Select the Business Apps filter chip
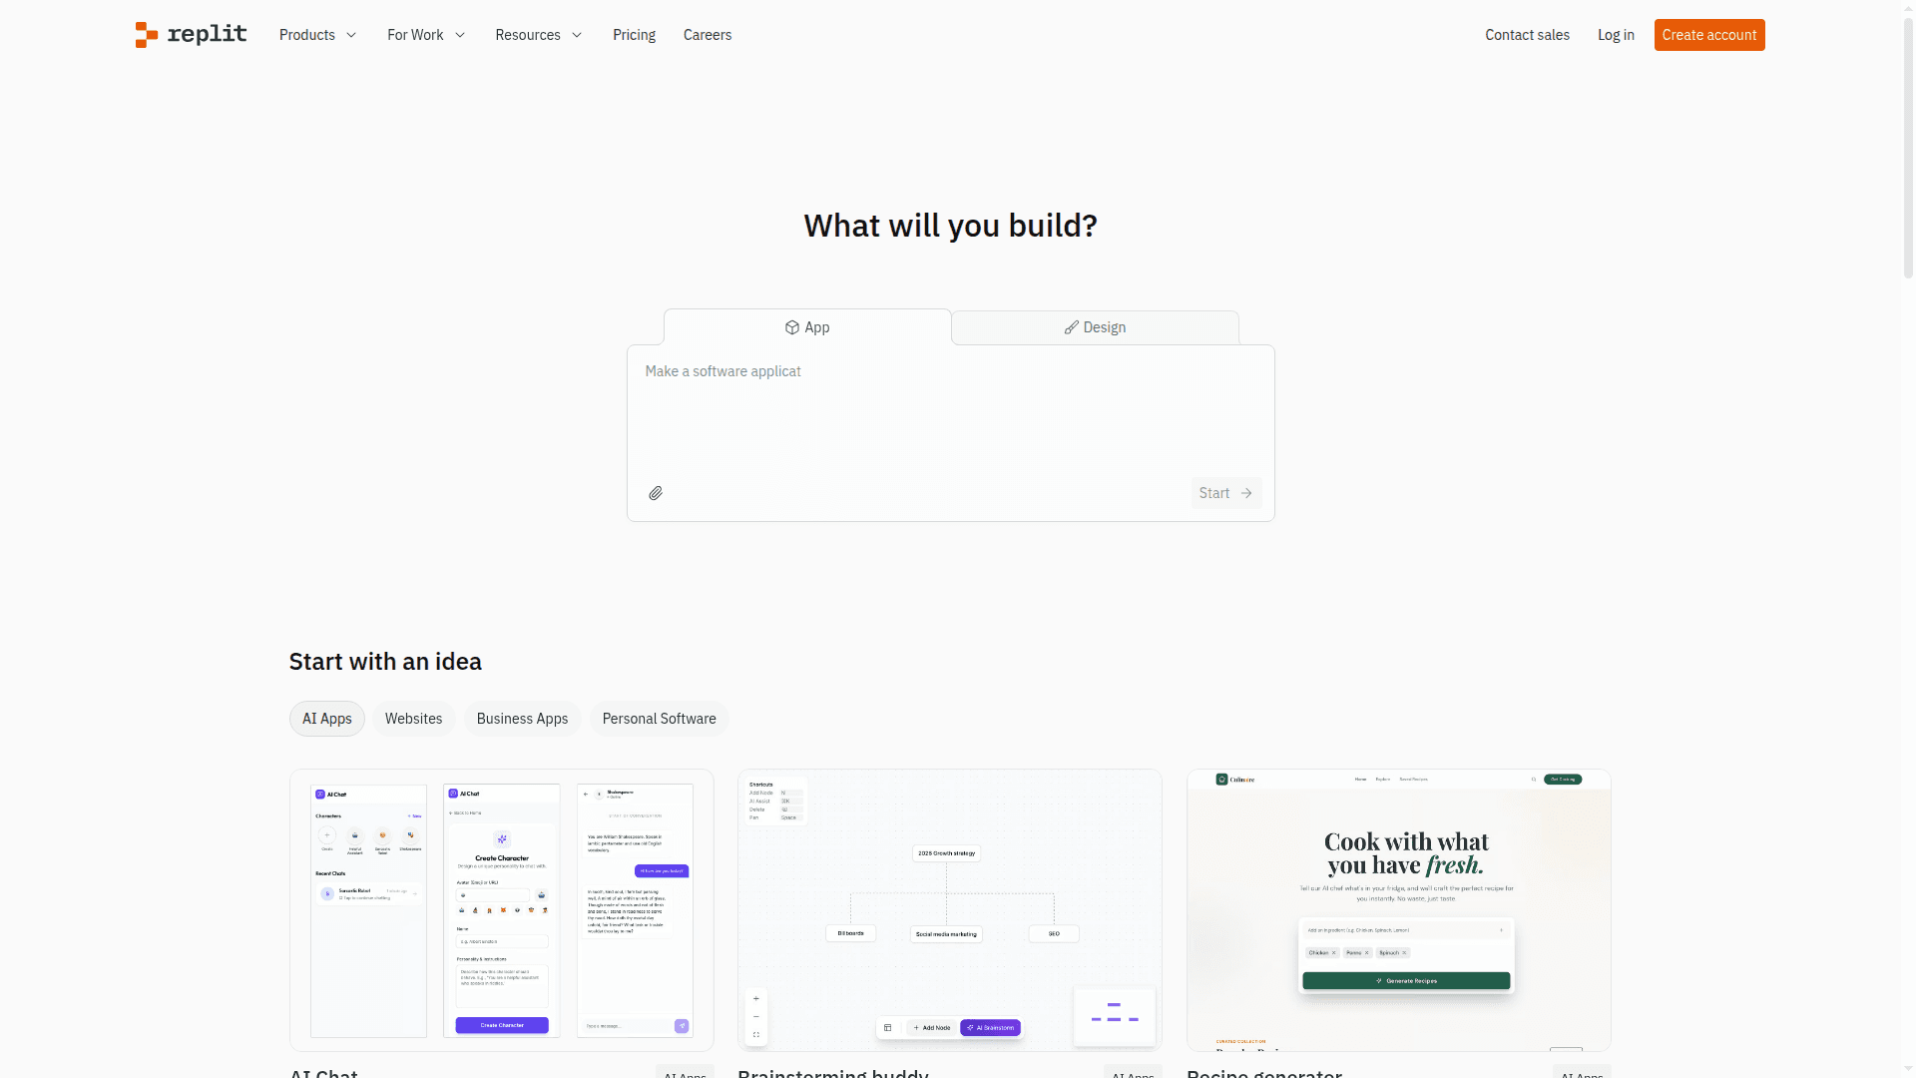Screen dimensions: 1916x1078 pyautogui.click(x=522, y=719)
